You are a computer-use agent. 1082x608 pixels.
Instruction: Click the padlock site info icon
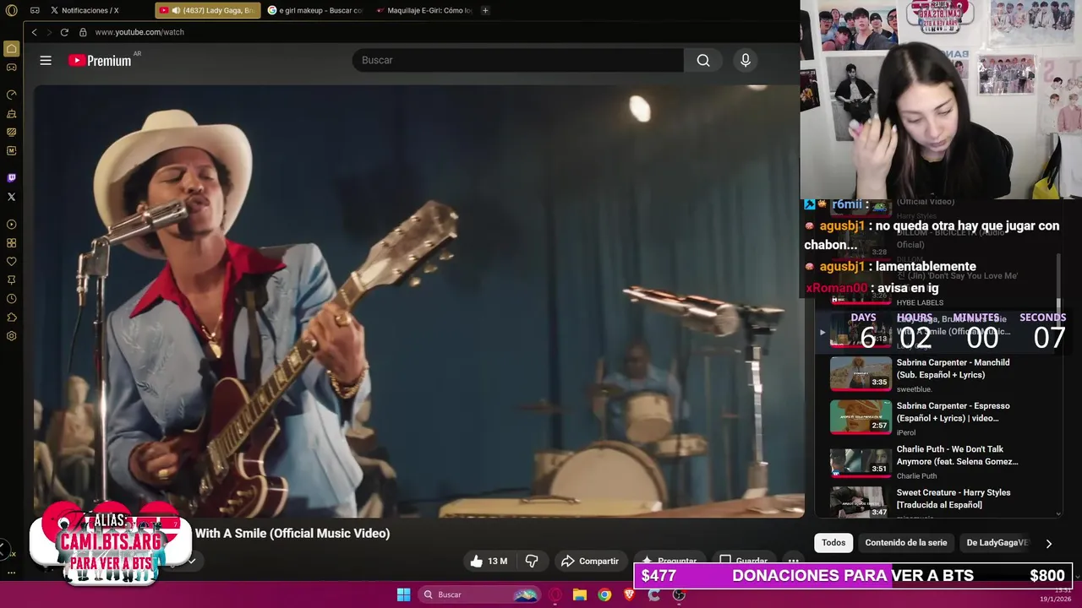[x=83, y=32]
